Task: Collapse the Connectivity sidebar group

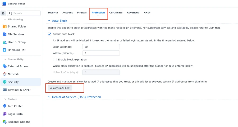Action: [x=5, y=59]
